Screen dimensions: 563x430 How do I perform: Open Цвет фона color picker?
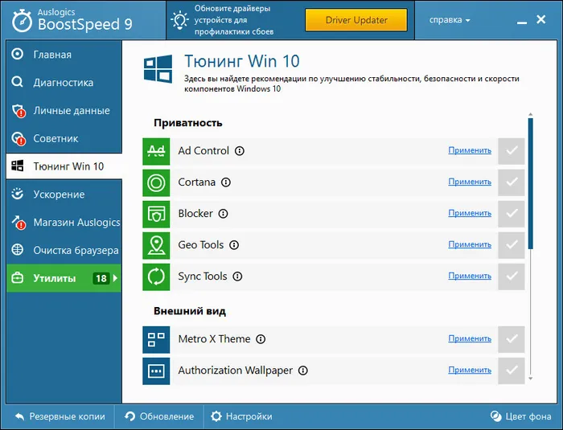(520, 416)
